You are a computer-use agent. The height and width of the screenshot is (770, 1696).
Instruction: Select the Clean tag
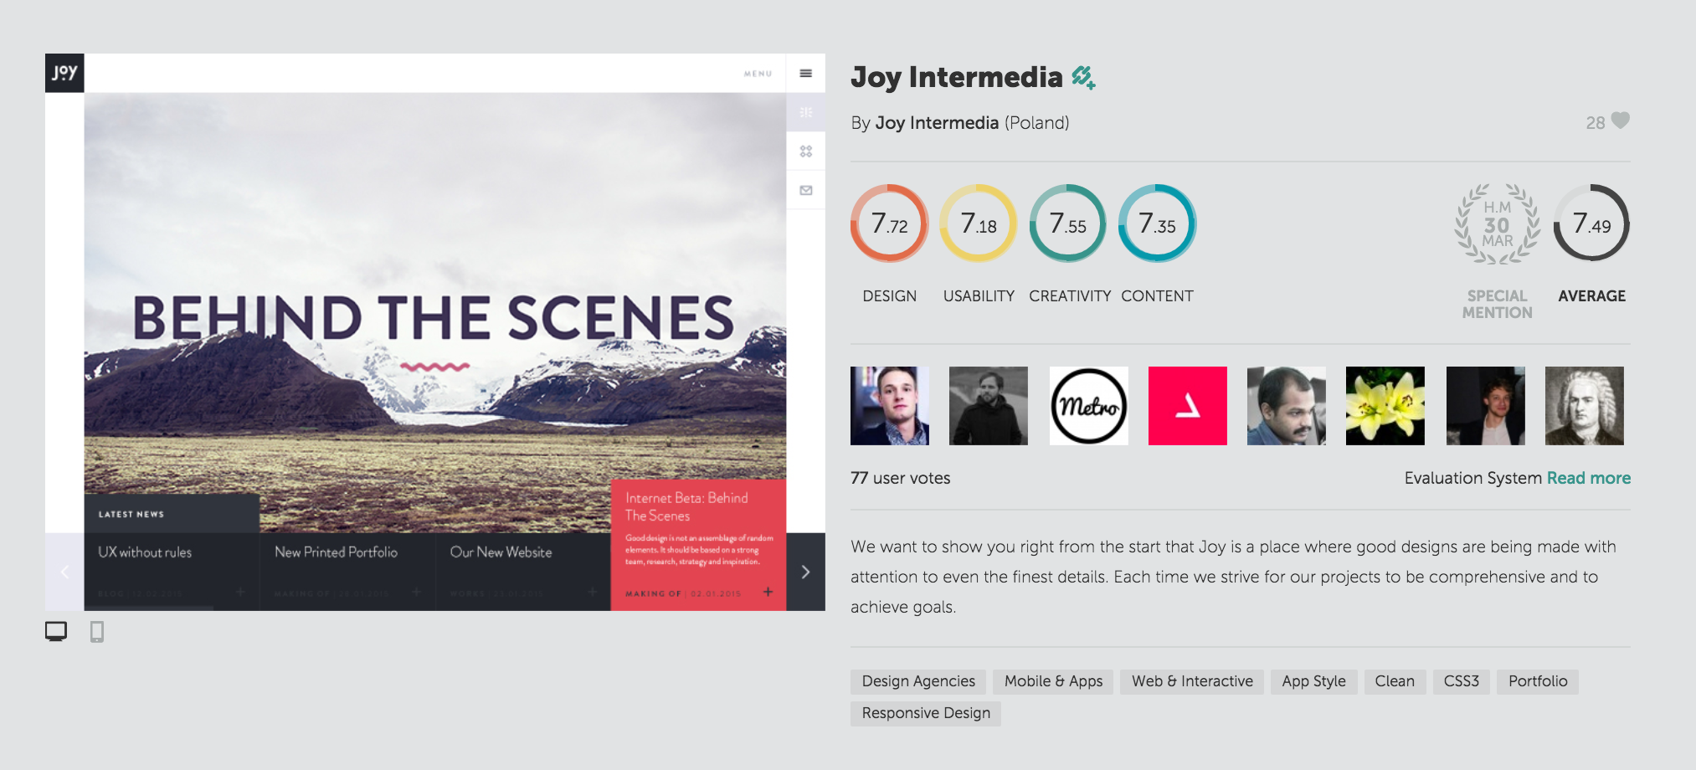[1395, 681]
